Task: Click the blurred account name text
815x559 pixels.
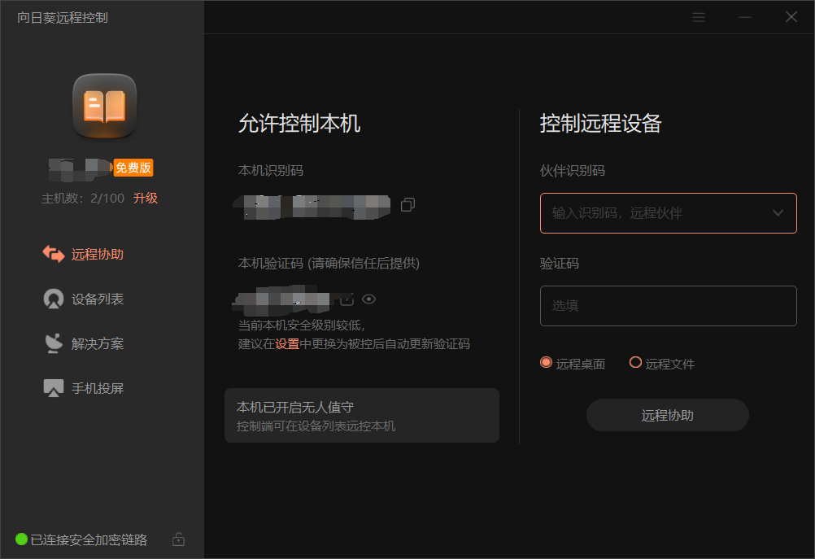Action: point(81,169)
